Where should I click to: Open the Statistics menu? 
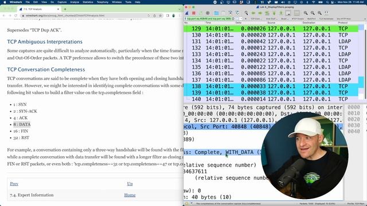point(88,2)
